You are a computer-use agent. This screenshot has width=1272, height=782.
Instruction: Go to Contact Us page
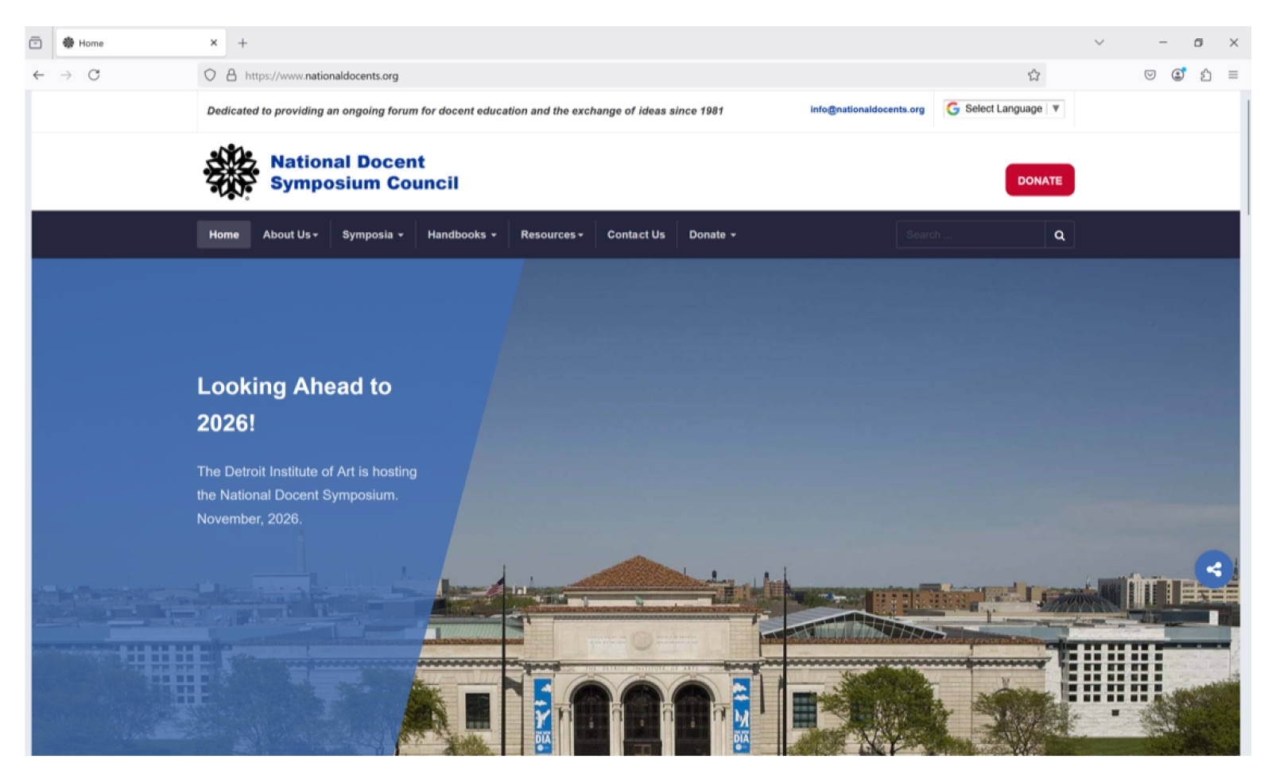coord(636,235)
